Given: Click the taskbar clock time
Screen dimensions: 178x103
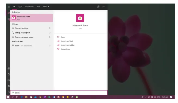Looking at the screenshot, I should (165, 97).
